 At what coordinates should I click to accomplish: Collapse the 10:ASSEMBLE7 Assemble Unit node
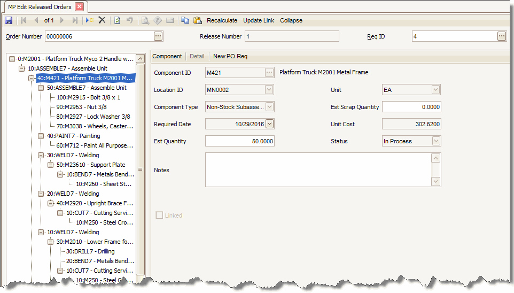tap(22, 68)
